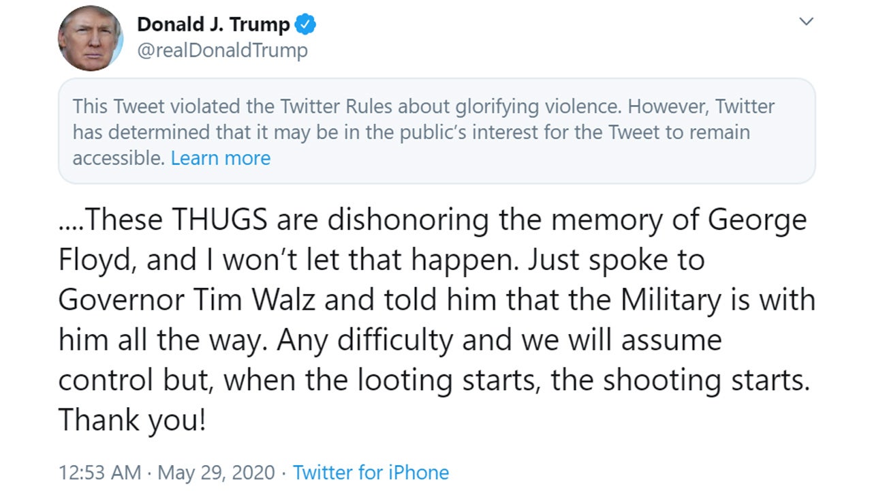This screenshot has width=872, height=491.
Task: Click the 12:53 AM timestamp
Action: pos(99,473)
